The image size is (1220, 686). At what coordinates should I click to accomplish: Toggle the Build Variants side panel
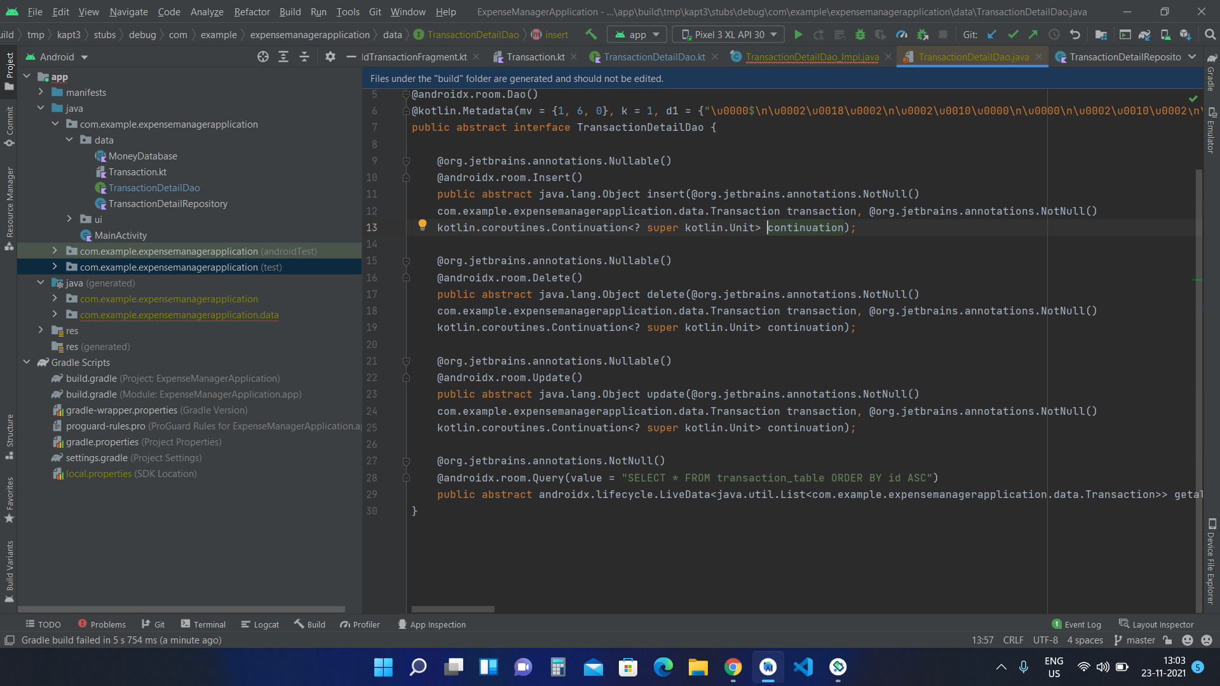pyautogui.click(x=9, y=570)
